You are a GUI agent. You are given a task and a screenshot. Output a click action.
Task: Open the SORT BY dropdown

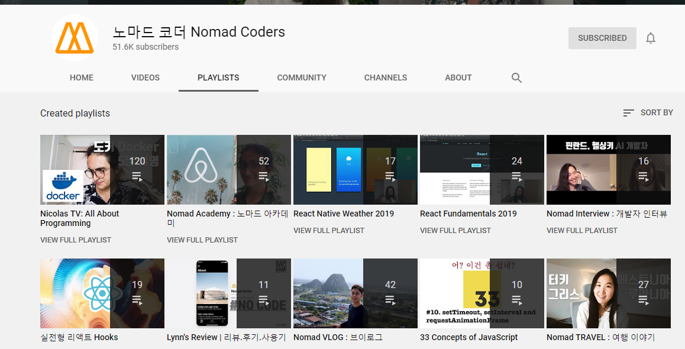[648, 113]
